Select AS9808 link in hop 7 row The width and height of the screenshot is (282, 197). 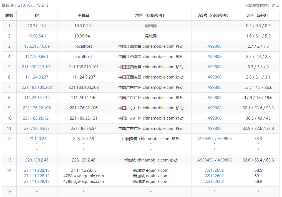click(x=214, y=87)
